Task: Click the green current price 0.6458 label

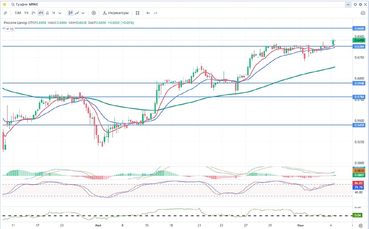Action: tap(359, 40)
